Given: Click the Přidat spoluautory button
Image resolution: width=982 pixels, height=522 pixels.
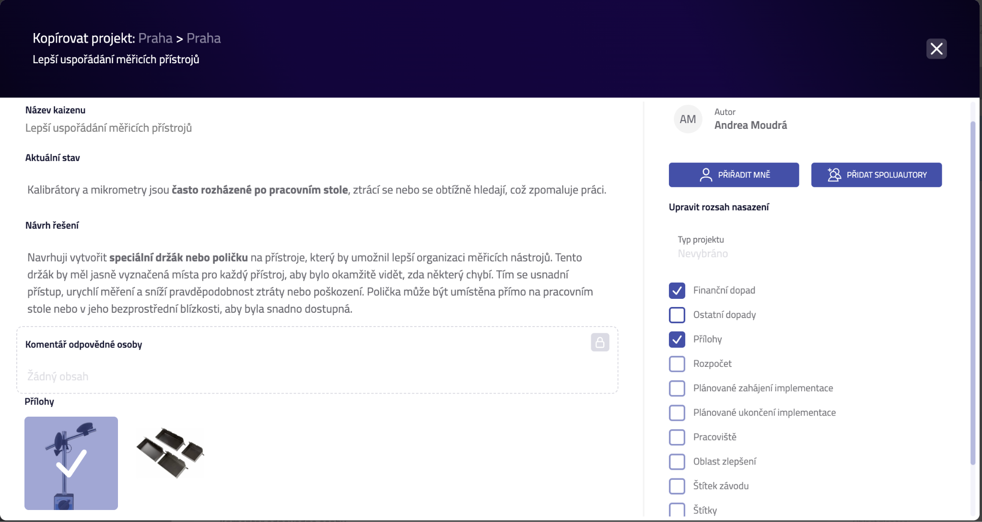Looking at the screenshot, I should click(876, 175).
